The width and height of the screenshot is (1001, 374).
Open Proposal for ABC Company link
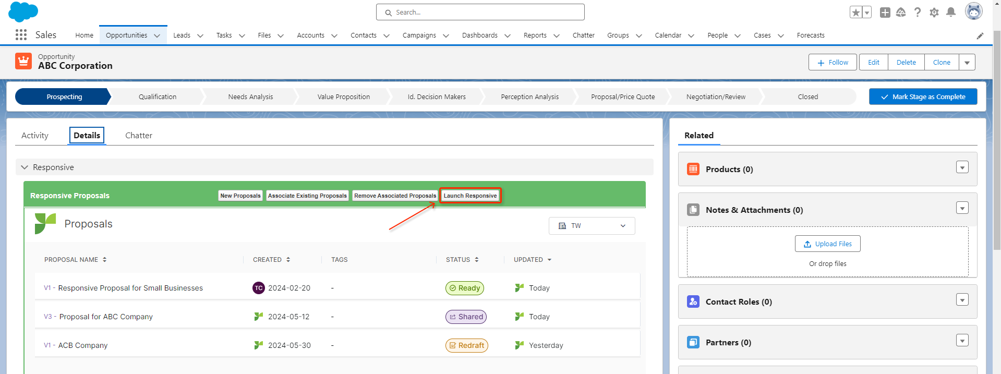(106, 317)
